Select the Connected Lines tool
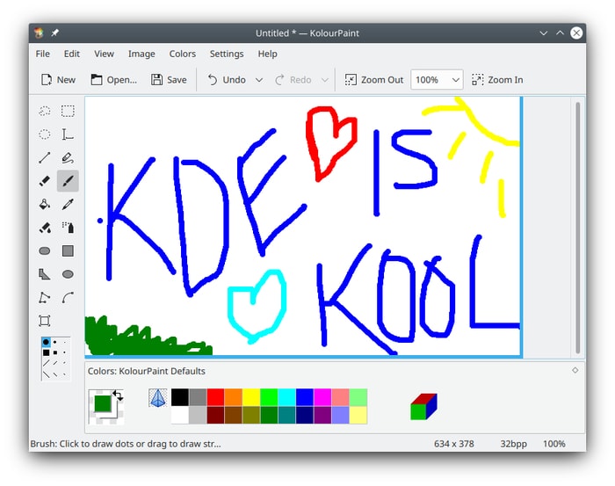The image size is (615, 486). point(45,298)
